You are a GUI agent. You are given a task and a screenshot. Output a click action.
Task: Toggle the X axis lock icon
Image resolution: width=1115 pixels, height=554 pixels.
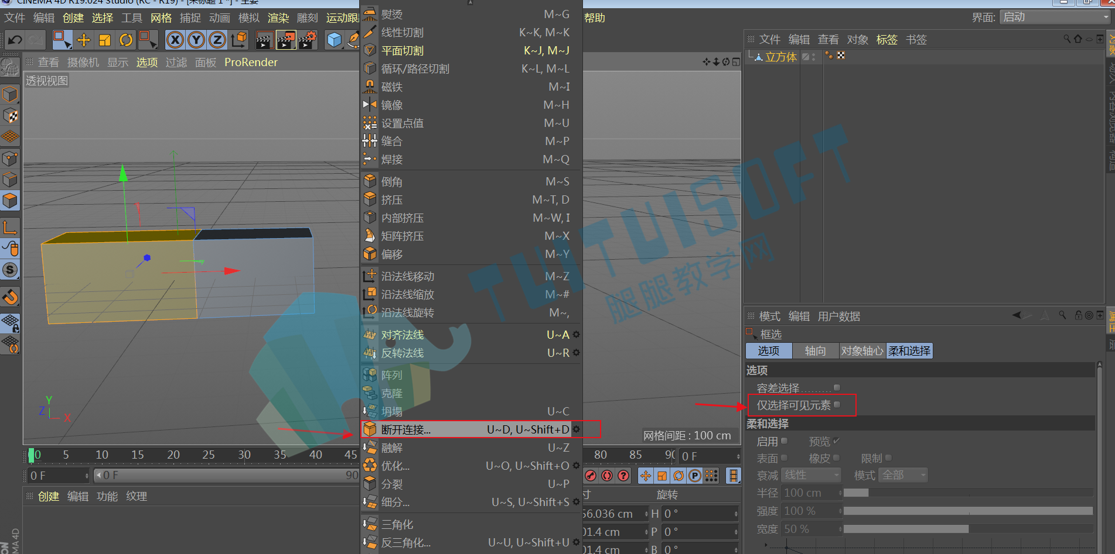[x=175, y=40]
